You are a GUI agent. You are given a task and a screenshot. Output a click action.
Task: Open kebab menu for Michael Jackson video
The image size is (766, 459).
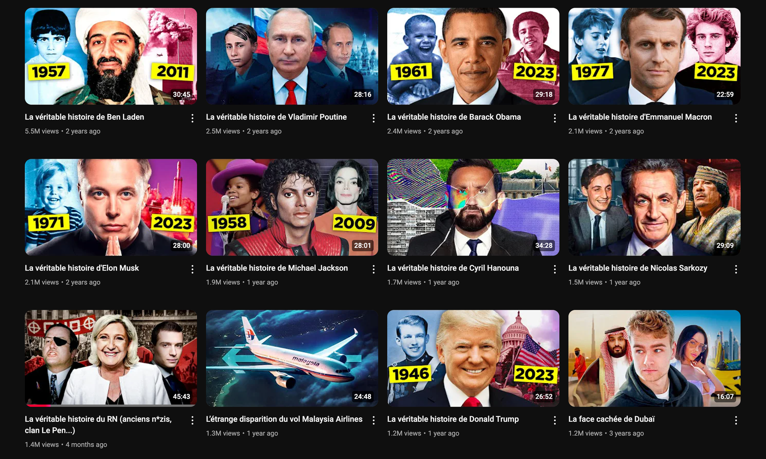pyautogui.click(x=373, y=269)
